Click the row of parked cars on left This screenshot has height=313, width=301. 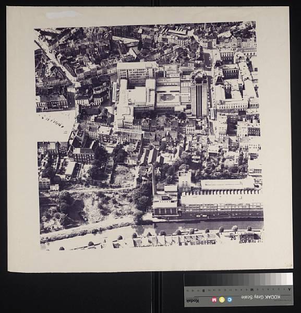point(52,121)
